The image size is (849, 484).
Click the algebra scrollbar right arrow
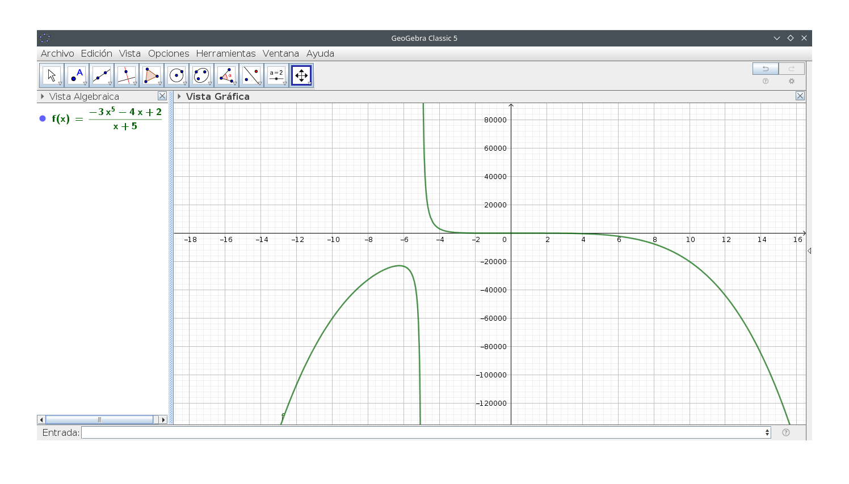tap(163, 420)
